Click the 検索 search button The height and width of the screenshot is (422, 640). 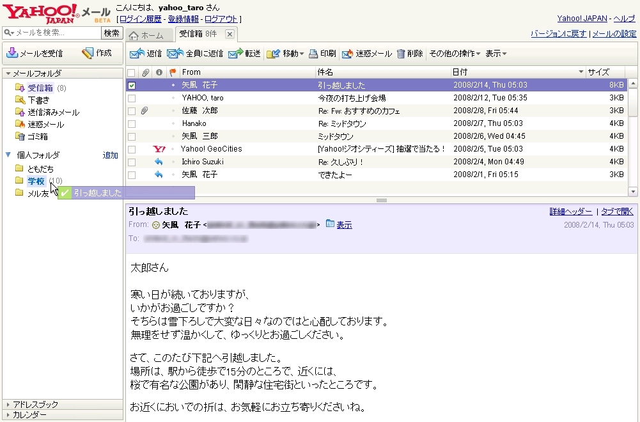[x=112, y=33]
